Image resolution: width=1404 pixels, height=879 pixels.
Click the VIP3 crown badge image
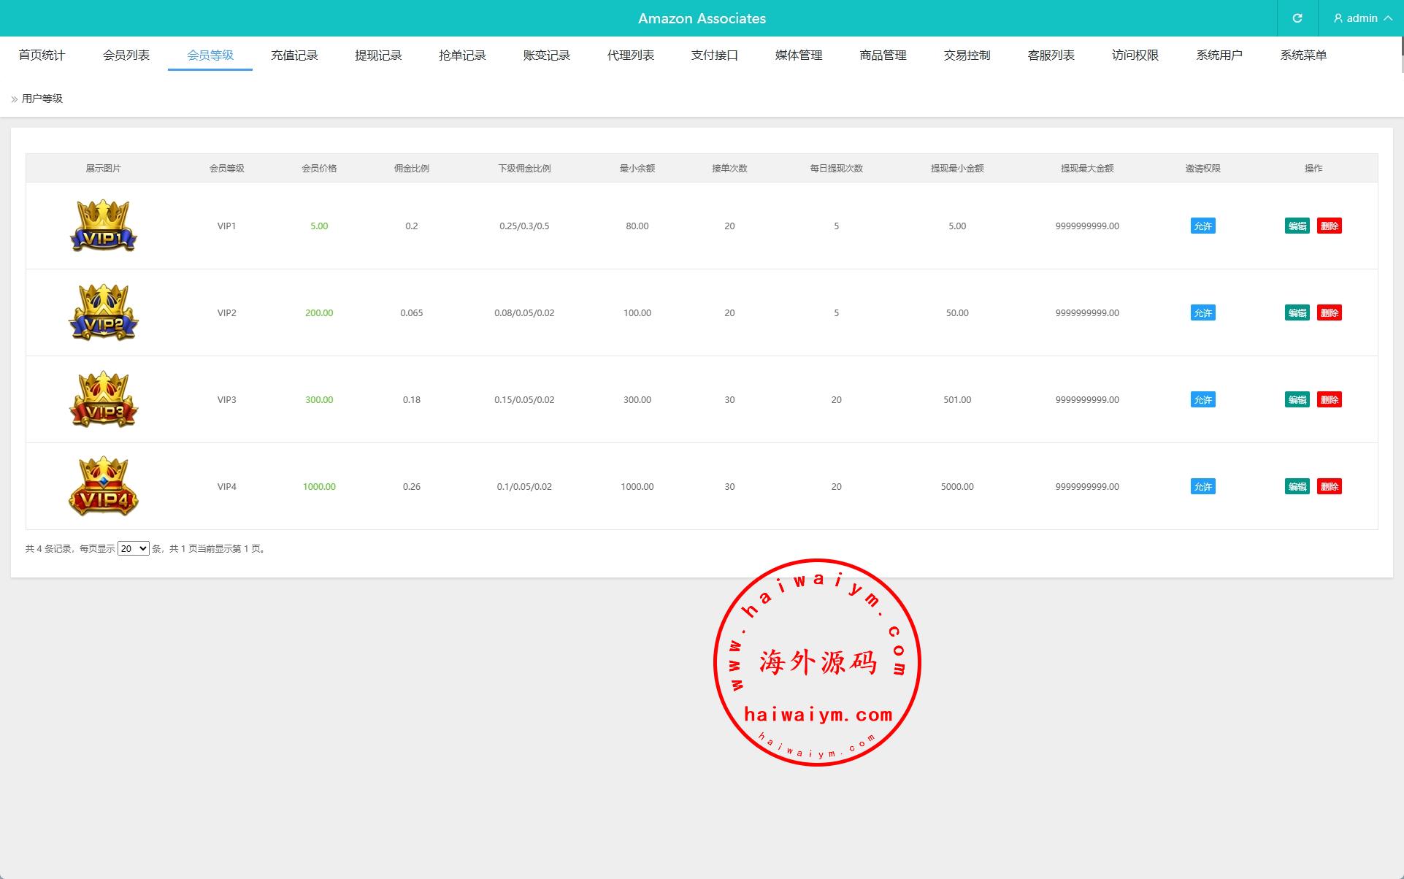pyautogui.click(x=103, y=399)
